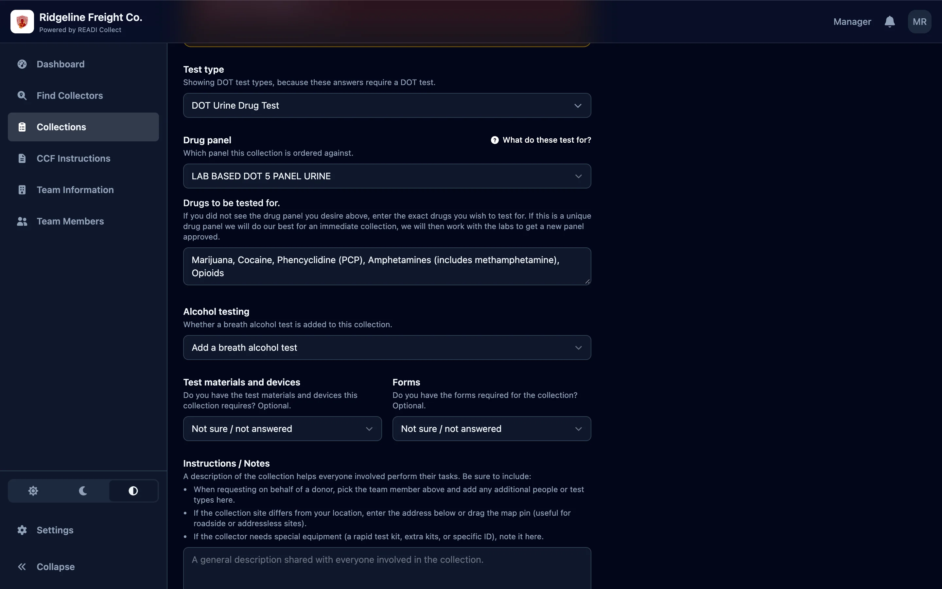Viewport: 942px width, 589px height.
Task: Click the Find Collectors magnifier icon
Action: point(22,96)
